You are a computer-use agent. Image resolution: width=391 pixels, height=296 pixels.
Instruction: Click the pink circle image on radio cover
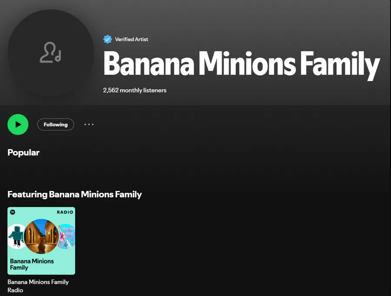pos(66,236)
